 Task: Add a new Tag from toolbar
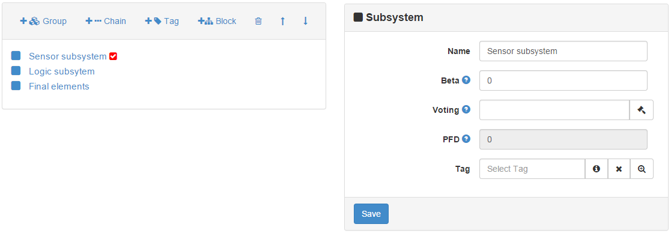(162, 21)
